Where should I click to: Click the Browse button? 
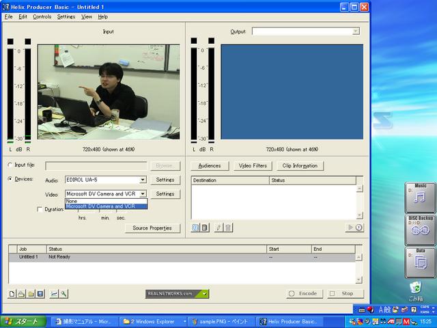[165, 165]
